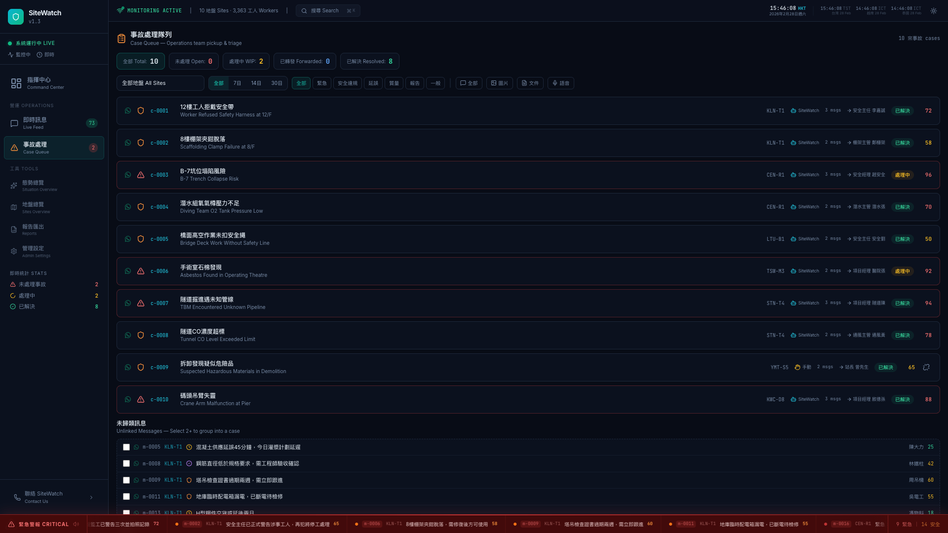
Task: Click the theme toggle sun icon
Action: (934, 11)
